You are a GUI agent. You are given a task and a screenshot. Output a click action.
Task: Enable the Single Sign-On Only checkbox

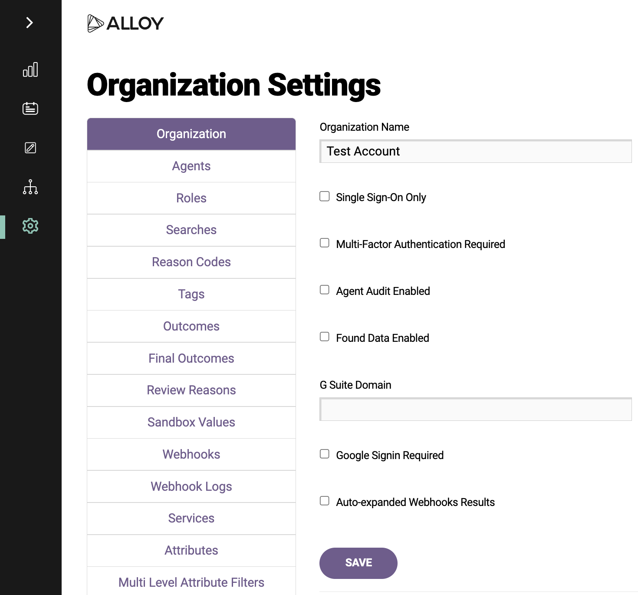pyautogui.click(x=325, y=196)
